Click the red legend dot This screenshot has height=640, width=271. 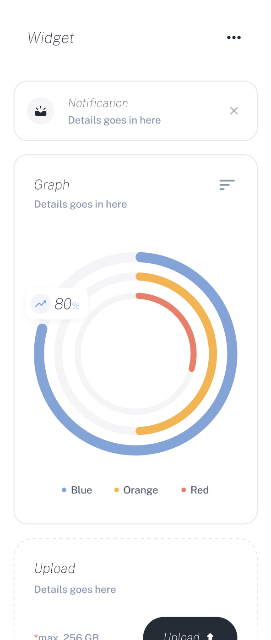click(184, 490)
